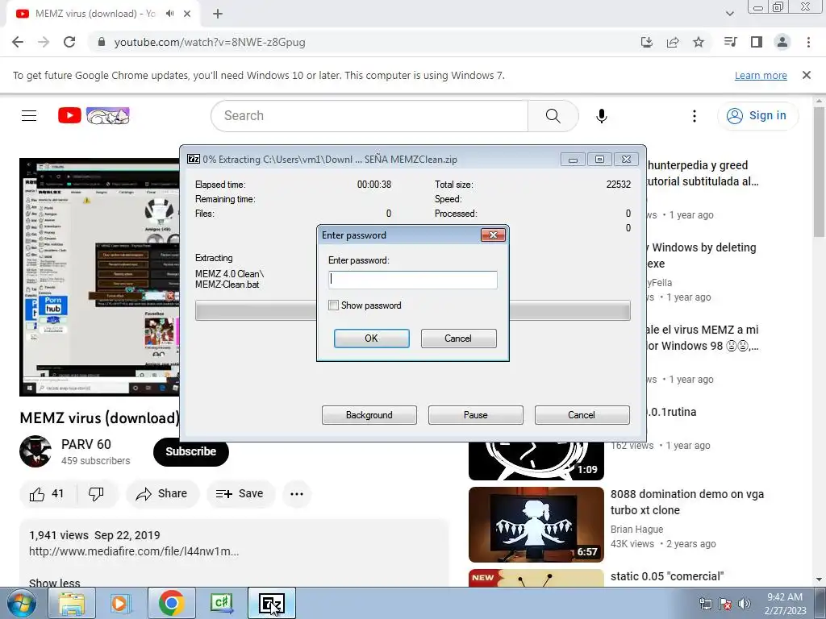Click the search magnifier button
Screen dimensions: 826x619
[553, 116]
